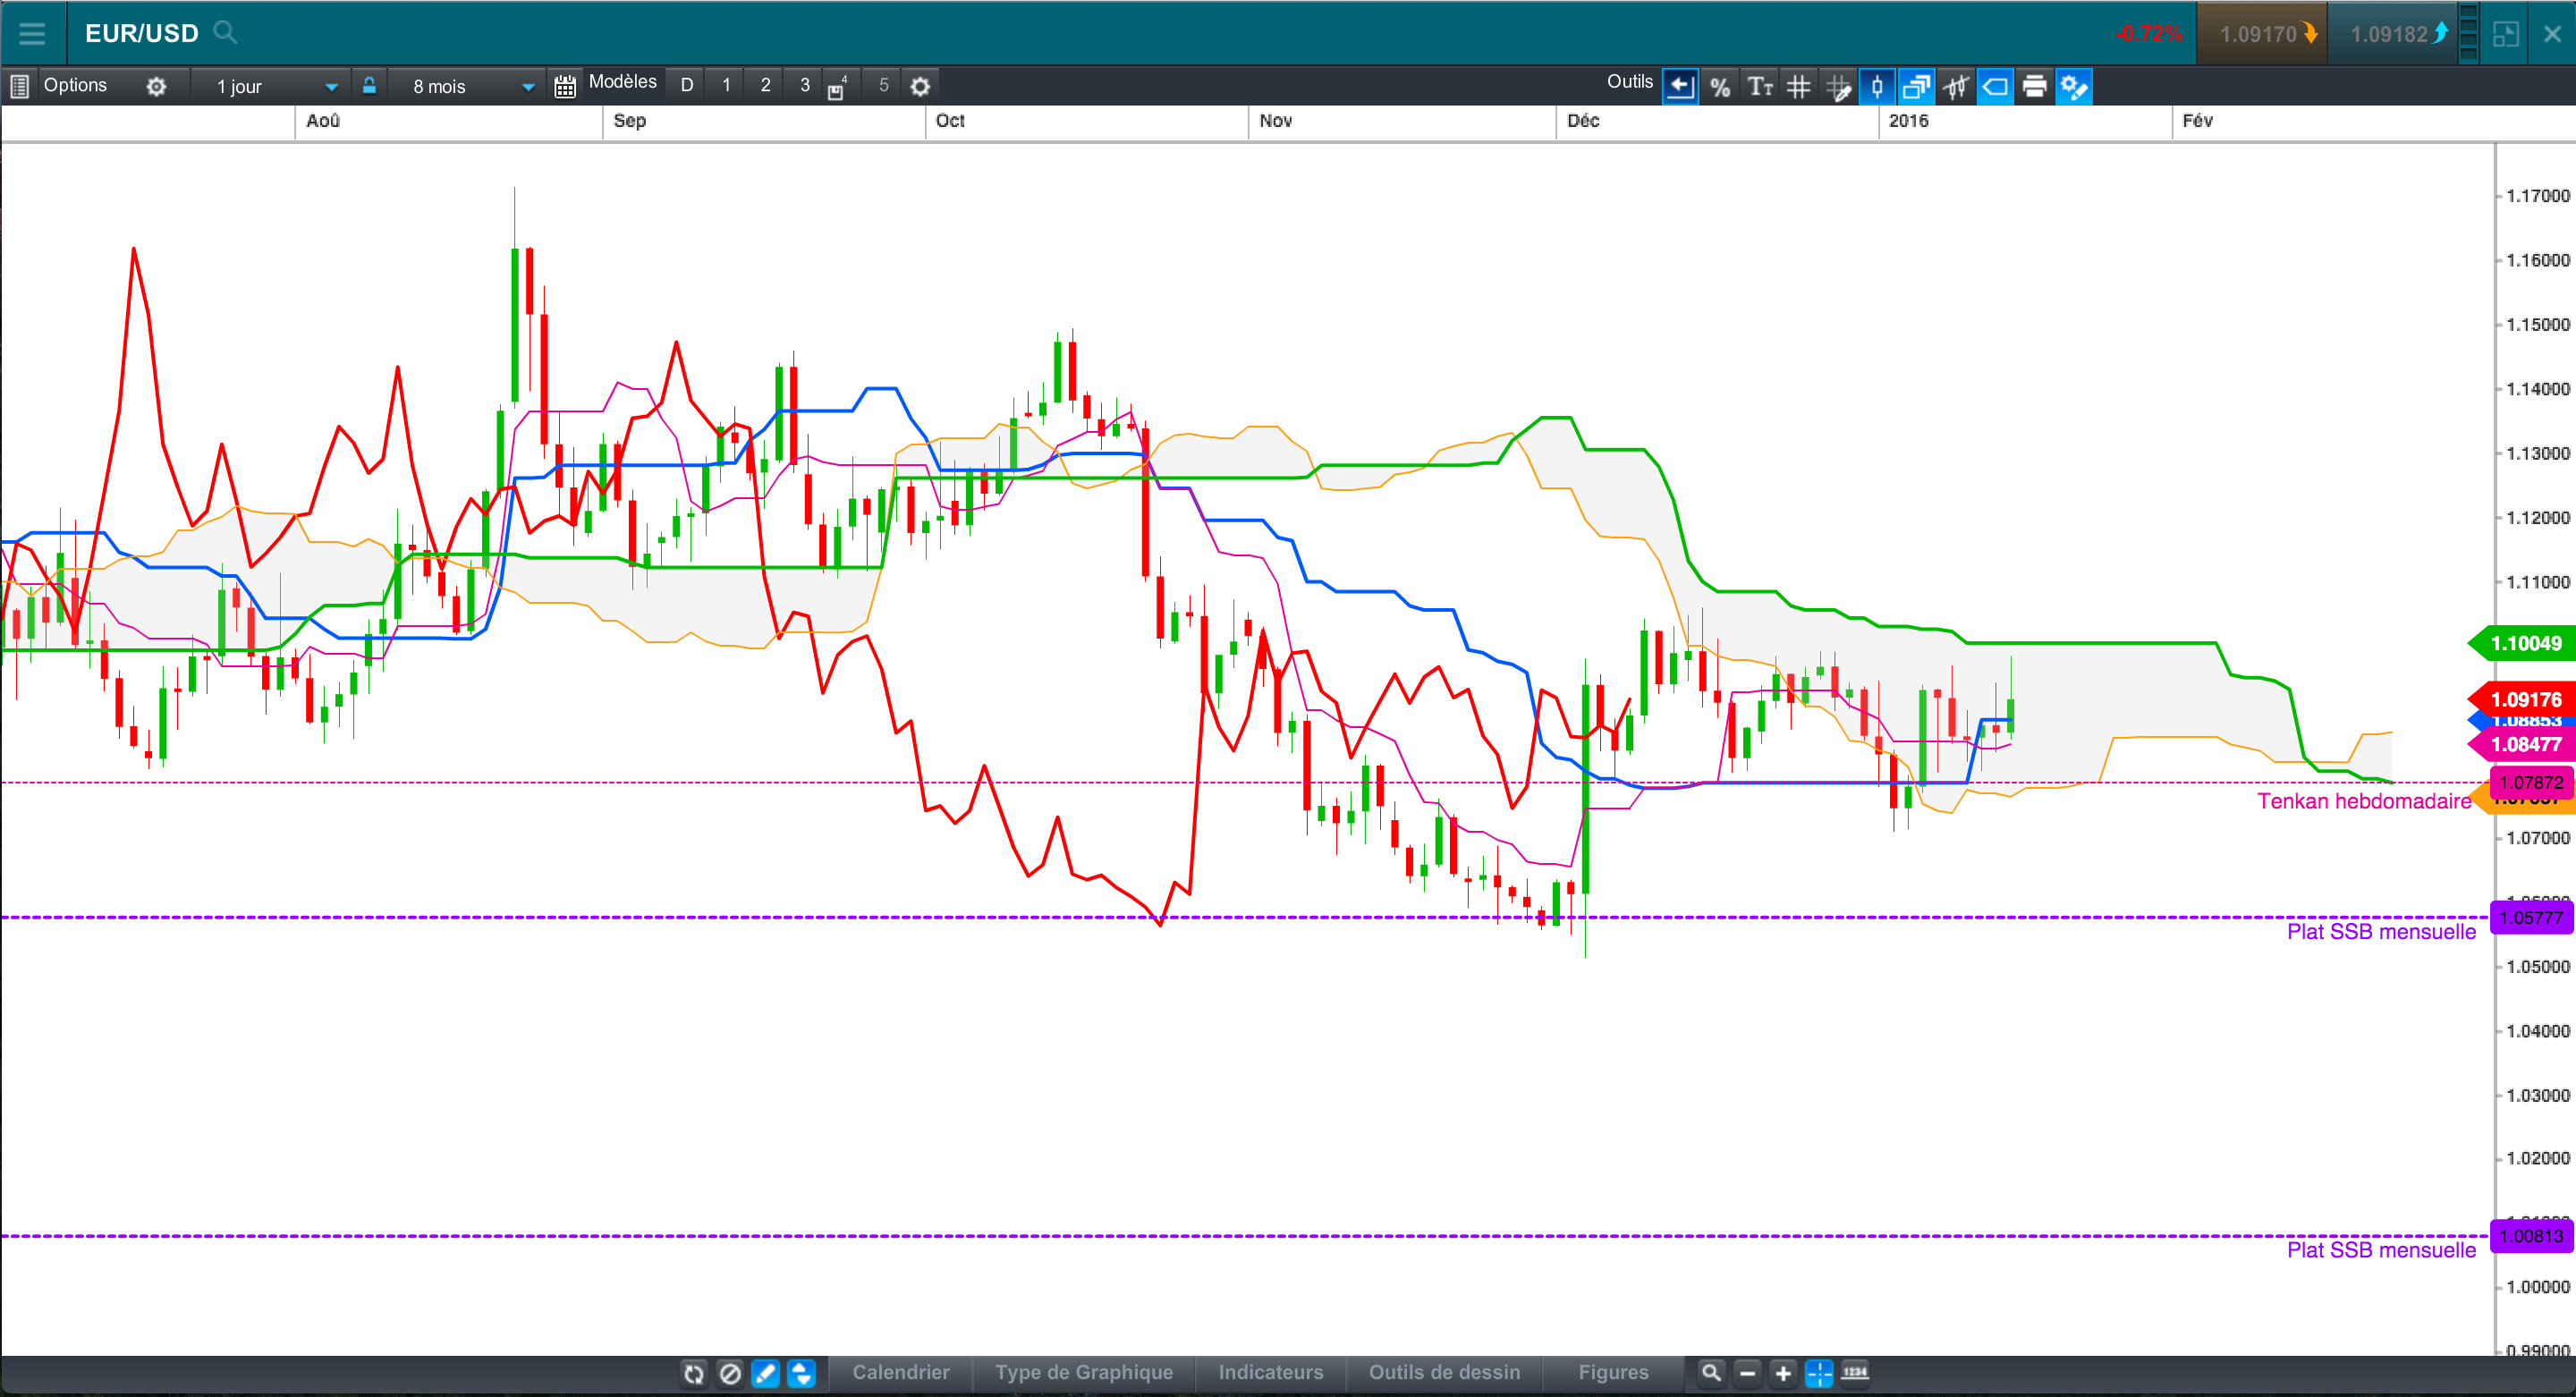Image resolution: width=2576 pixels, height=1397 pixels.
Task: Toggle the crosshair cursor button
Action: tap(1819, 1373)
